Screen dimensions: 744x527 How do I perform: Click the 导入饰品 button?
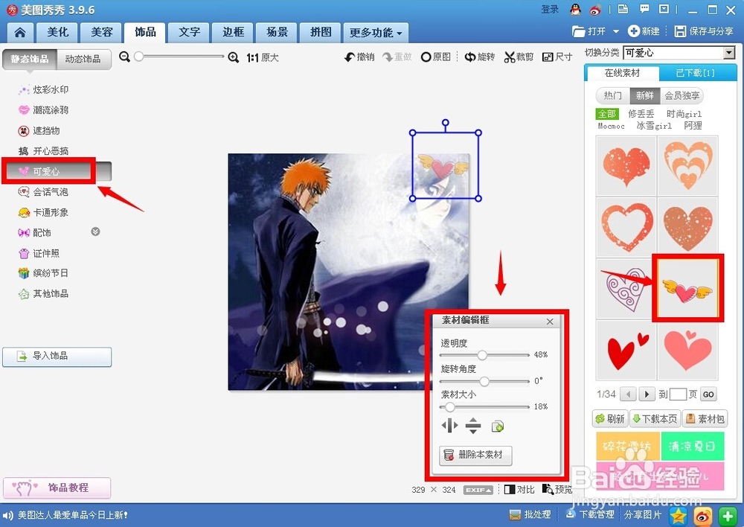(57, 357)
